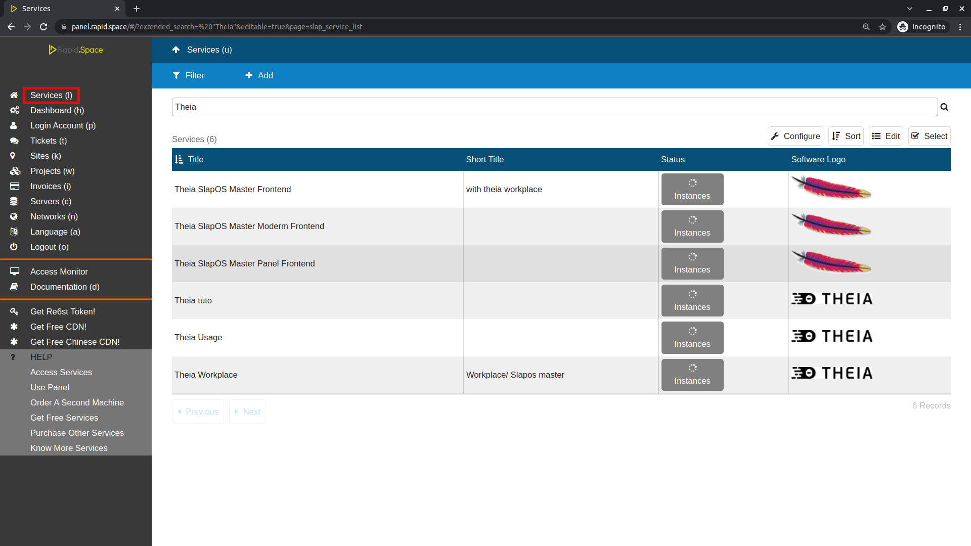The width and height of the screenshot is (971, 546).
Task: Click the feather logo for Theia SlapOS Master Moderm Frontend
Action: (831, 225)
